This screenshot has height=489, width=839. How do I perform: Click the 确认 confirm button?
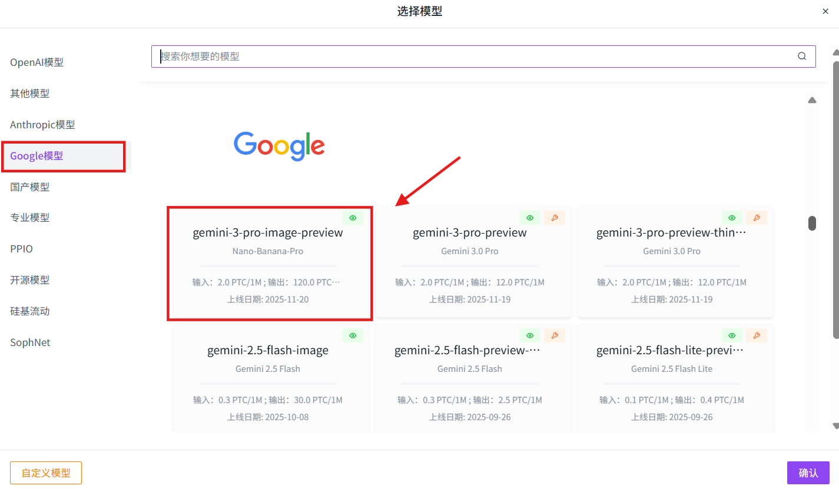(x=808, y=473)
